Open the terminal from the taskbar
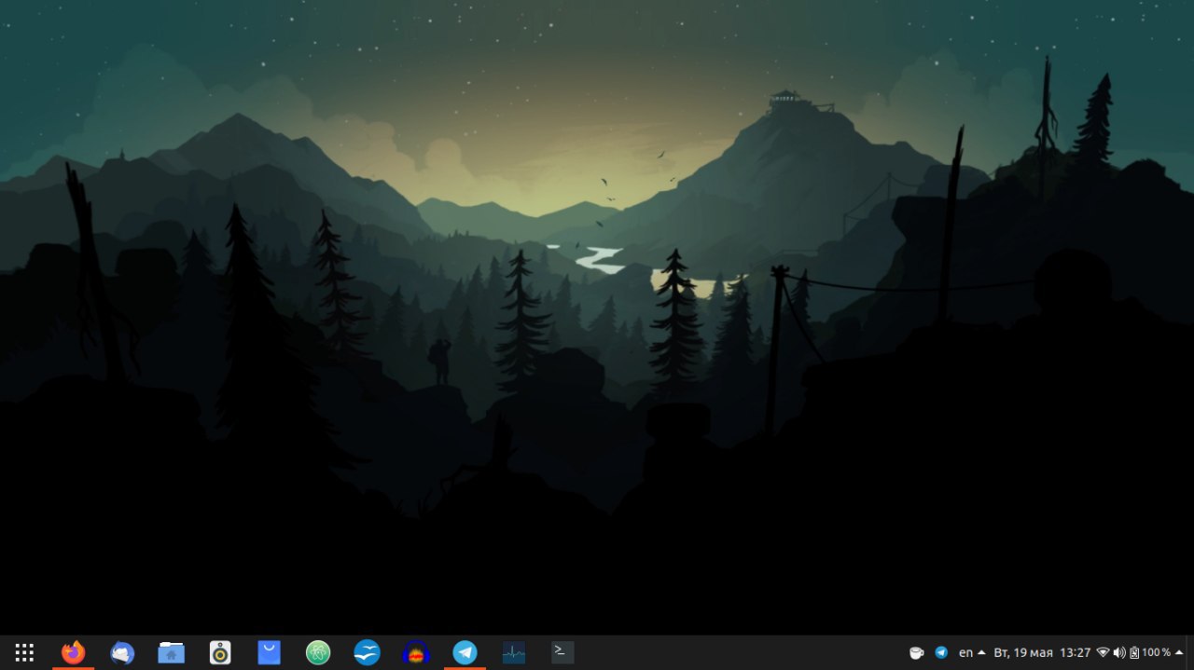 (x=562, y=653)
